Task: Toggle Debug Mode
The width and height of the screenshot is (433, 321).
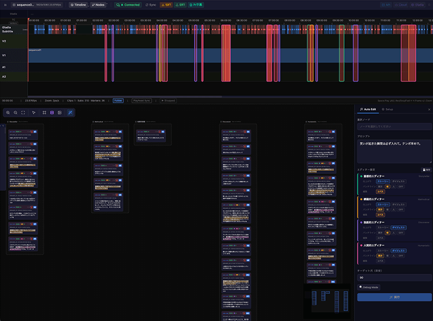Action: point(369,287)
